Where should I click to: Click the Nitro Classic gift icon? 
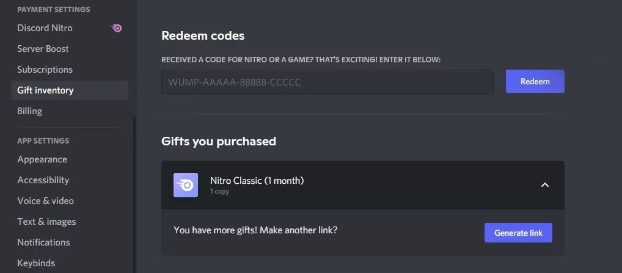186,185
